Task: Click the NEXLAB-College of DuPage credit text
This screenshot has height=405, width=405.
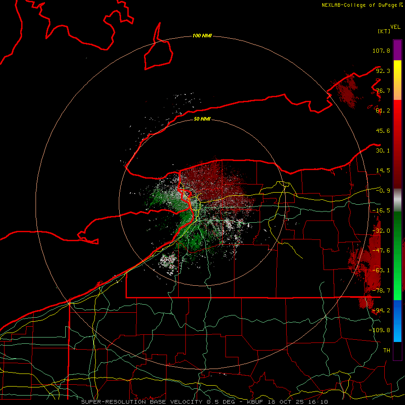Action: (362, 5)
